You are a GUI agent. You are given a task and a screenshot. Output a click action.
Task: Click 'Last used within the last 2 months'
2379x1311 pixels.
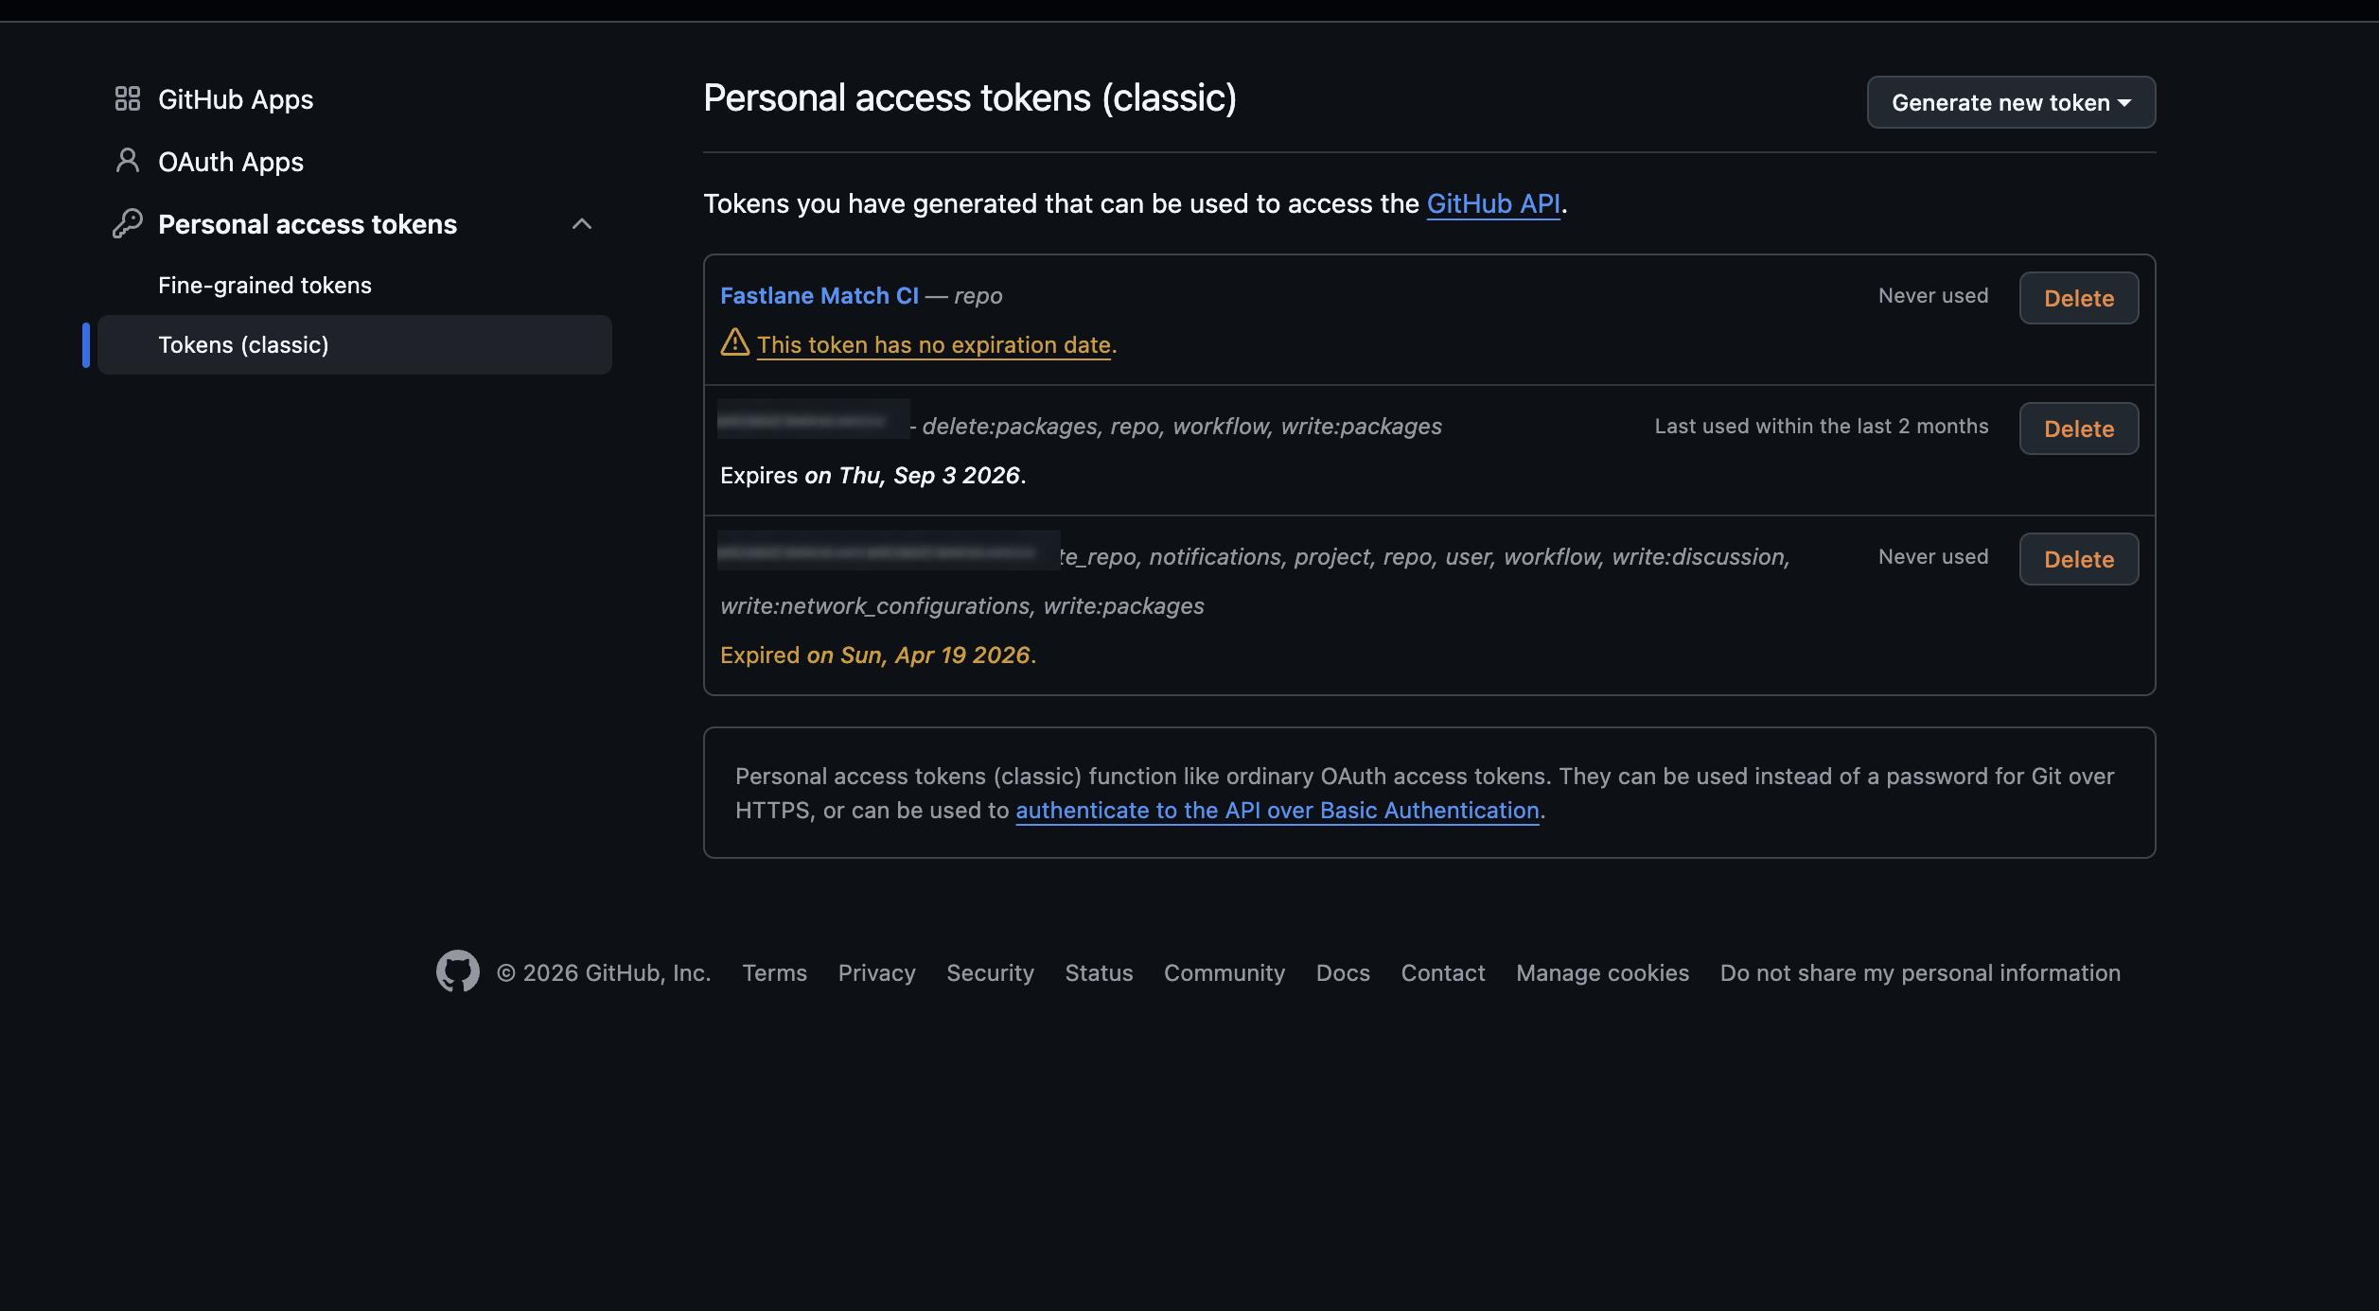1822,426
